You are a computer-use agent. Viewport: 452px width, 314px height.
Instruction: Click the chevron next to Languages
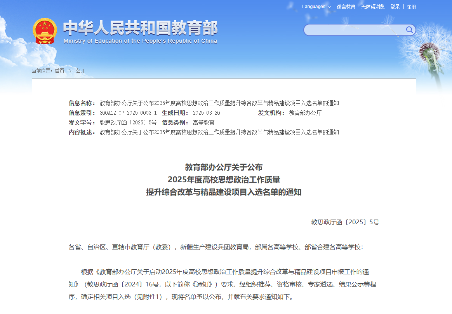(x=329, y=7)
